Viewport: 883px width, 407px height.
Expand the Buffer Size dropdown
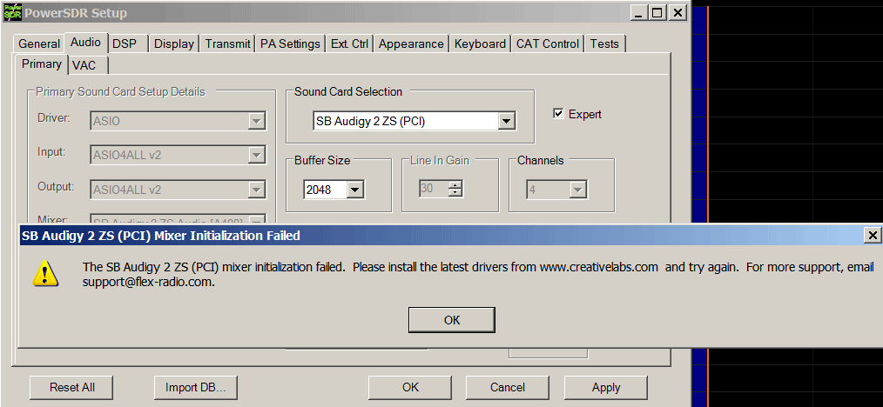[354, 190]
